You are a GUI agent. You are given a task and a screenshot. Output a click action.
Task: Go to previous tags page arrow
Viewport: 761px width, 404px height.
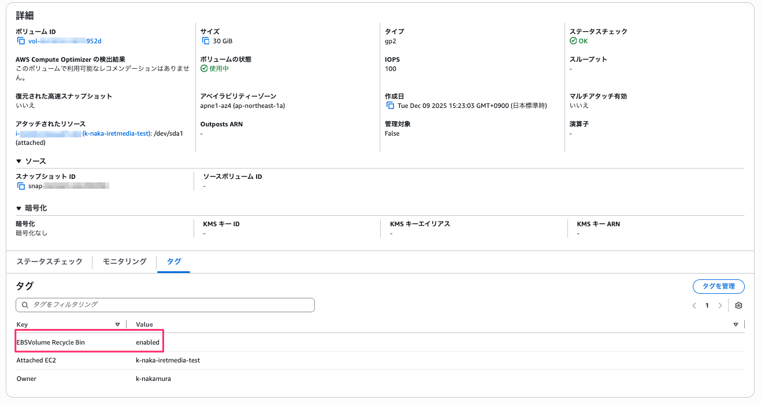coord(694,306)
